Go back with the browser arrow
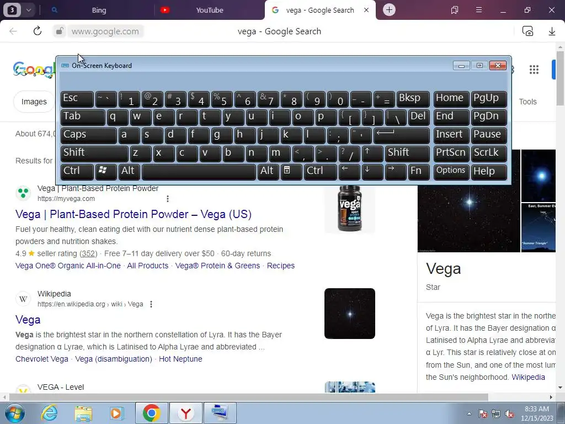Screen dimensions: 565x424 13,31
